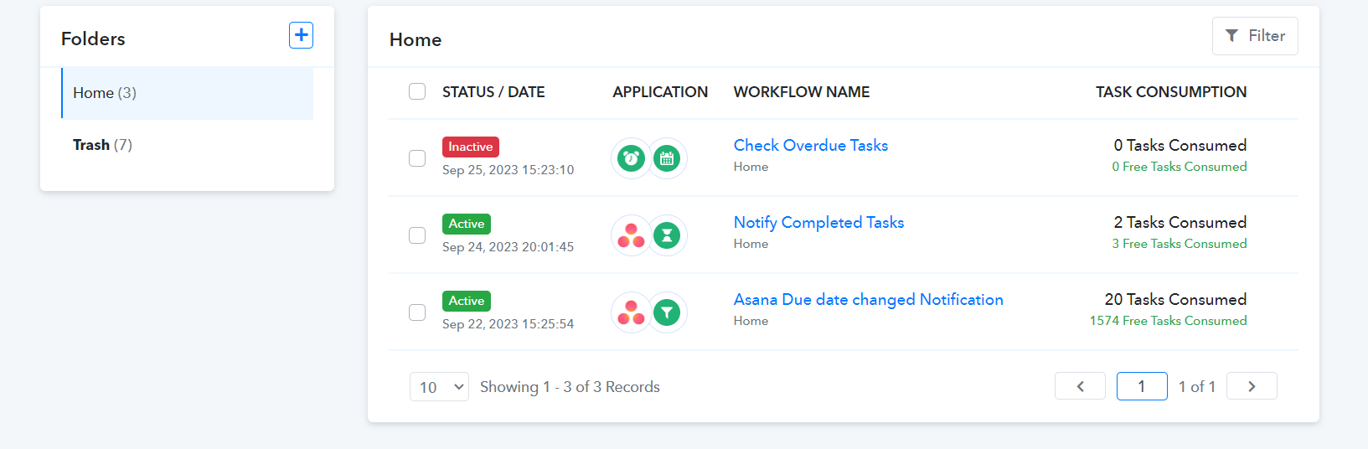Click Showing 1 - 3 of 3 Records text
The width and height of the screenshot is (1368, 449).
click(x=570, y=387)
